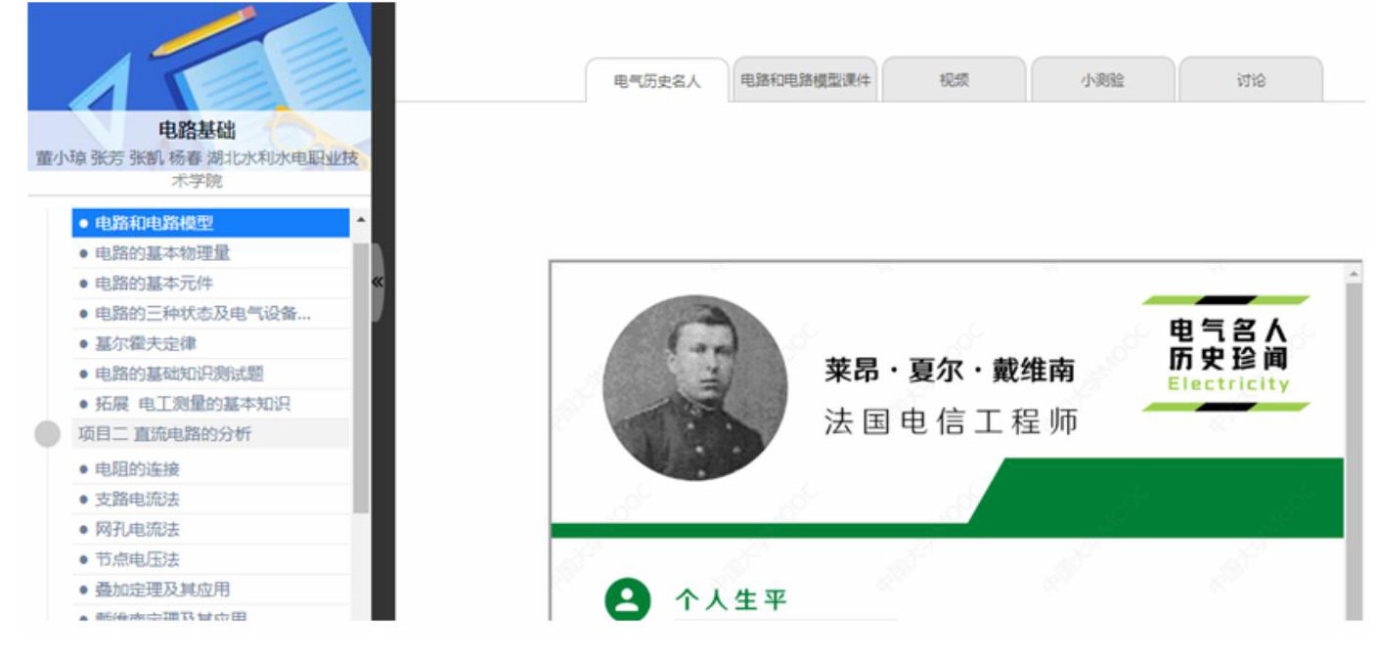Screen dimensions: 1377x658
Task: Select the highlighted 电路和电路模型 item
Action: pyautogui.click(x=210, y=223)
